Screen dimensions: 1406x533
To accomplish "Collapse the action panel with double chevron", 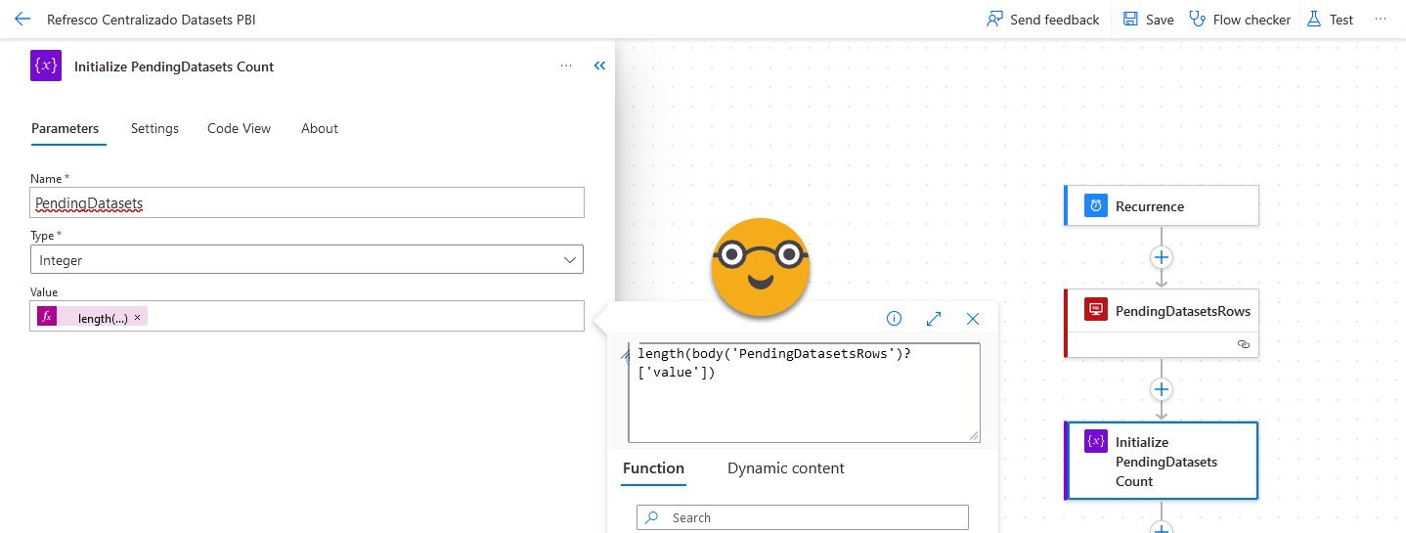I will pyautogui.click(x=599, y=66).
